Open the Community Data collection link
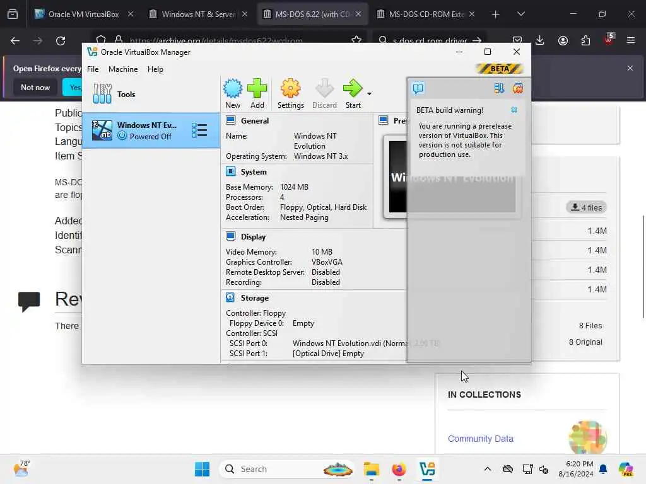The image size is (646, 484). click(480, 439)
